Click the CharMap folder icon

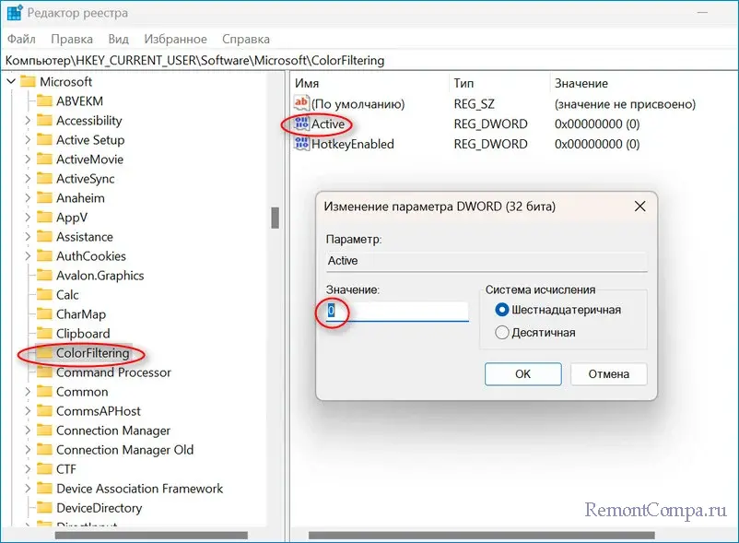click(x=43, y=314)
